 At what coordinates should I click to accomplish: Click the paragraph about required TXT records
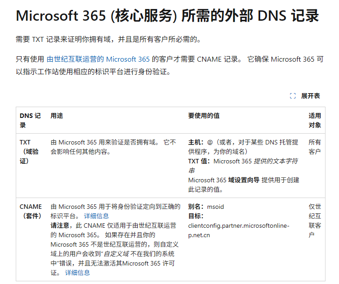(x=108, y=39)
